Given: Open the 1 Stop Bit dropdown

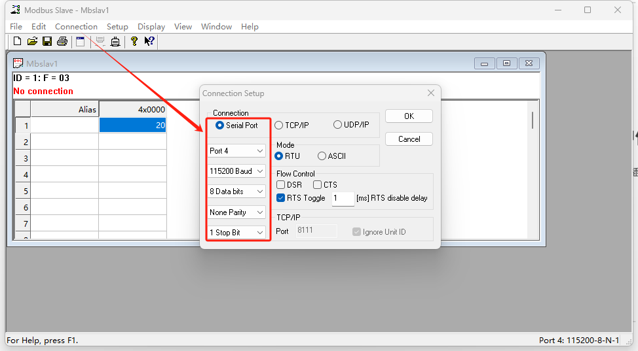Looking at the screenshot, I should click(x=237, y=233).
